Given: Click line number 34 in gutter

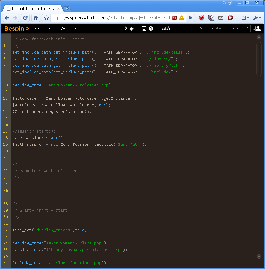Looking at the screenshot, I should (5, 243).
